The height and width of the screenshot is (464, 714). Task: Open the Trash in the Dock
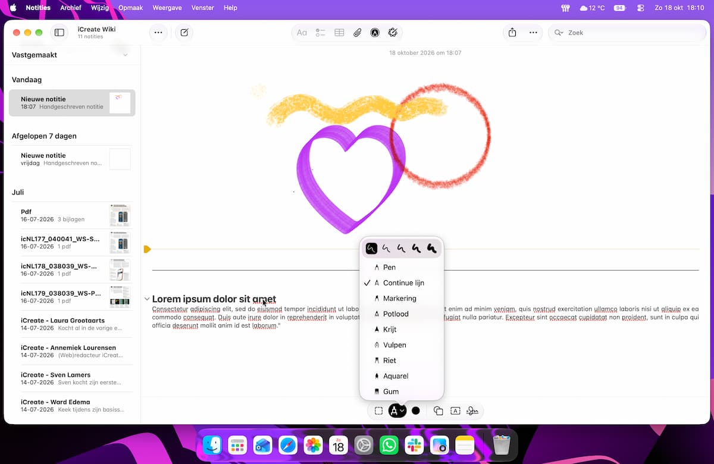pyautogui.click(x=502, y=445)
